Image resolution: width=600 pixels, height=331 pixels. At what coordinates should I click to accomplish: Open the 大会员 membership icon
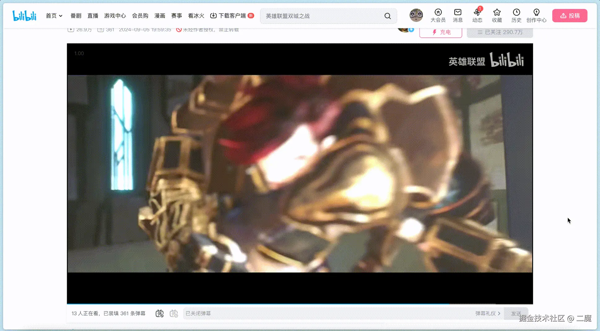tap(438, 15)
